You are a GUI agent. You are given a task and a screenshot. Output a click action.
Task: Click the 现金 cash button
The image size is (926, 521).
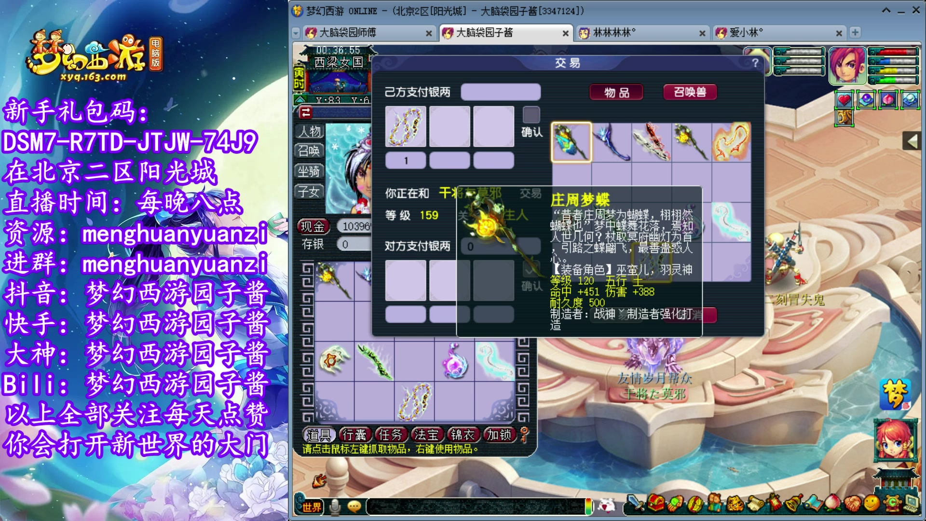(x=313, y=226)
